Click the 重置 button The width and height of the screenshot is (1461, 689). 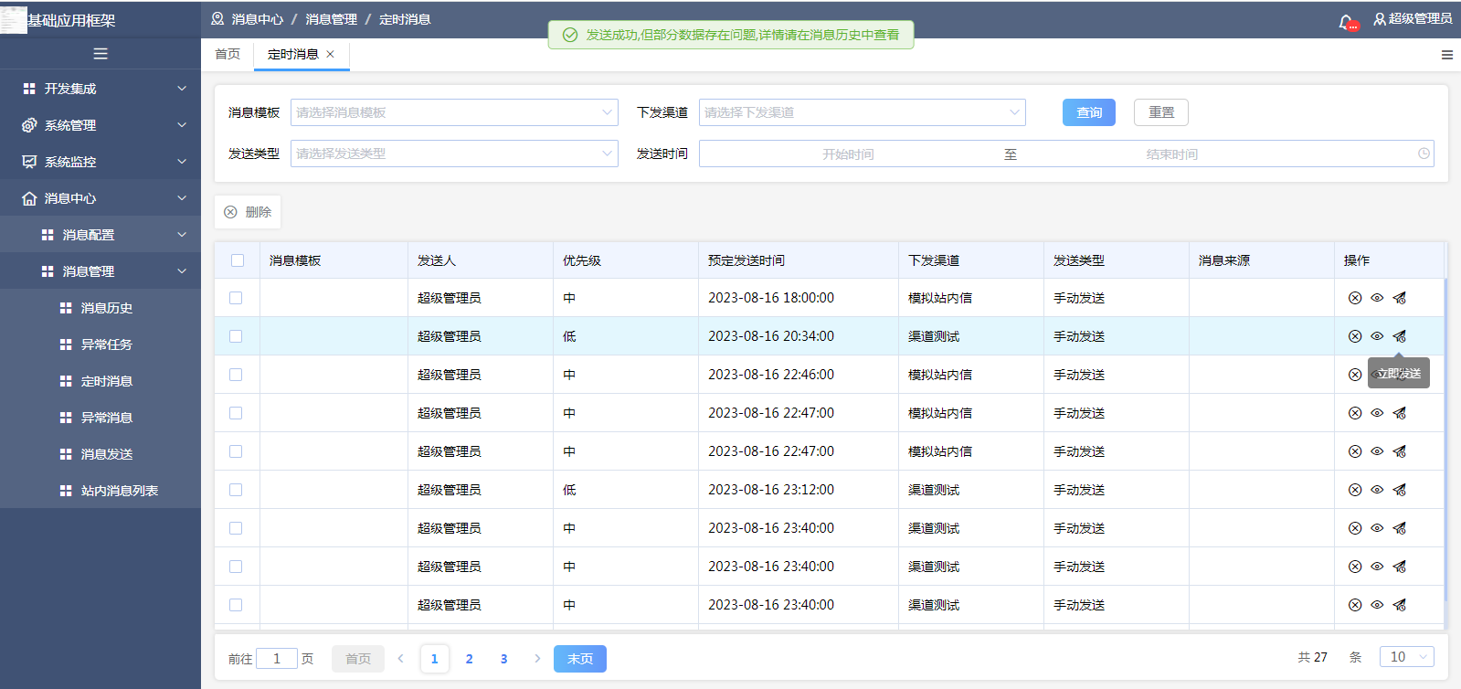tap(1161, 112)
